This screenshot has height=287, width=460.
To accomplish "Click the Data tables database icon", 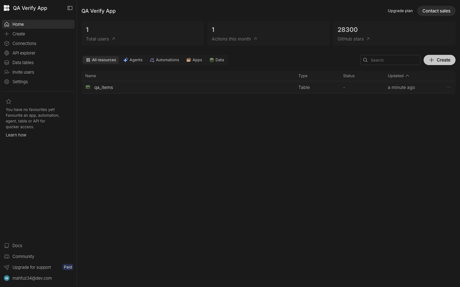I will 7,63.
